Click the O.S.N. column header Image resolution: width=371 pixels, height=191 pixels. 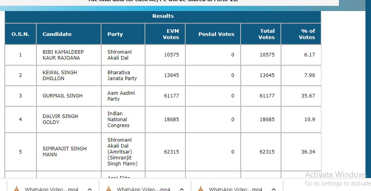click(21, 34)
